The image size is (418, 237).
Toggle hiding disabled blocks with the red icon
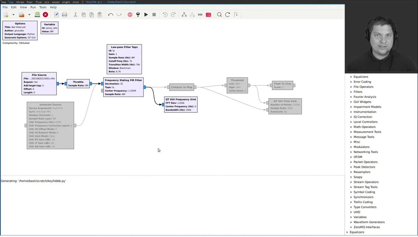pos(208,15)
